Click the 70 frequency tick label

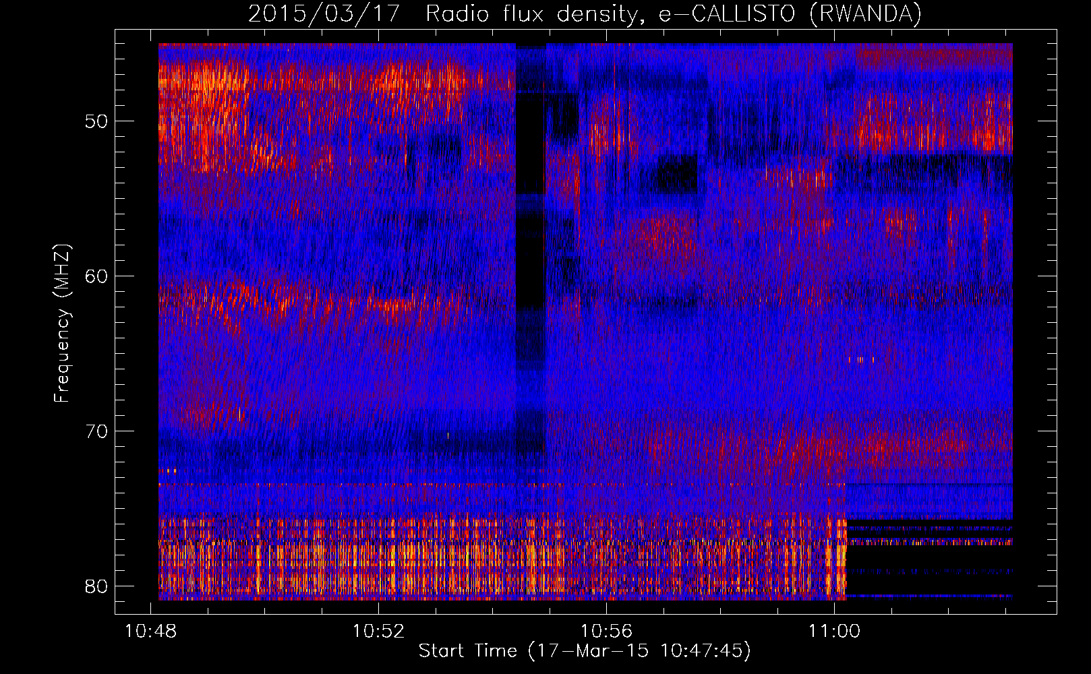pos(96,431)
